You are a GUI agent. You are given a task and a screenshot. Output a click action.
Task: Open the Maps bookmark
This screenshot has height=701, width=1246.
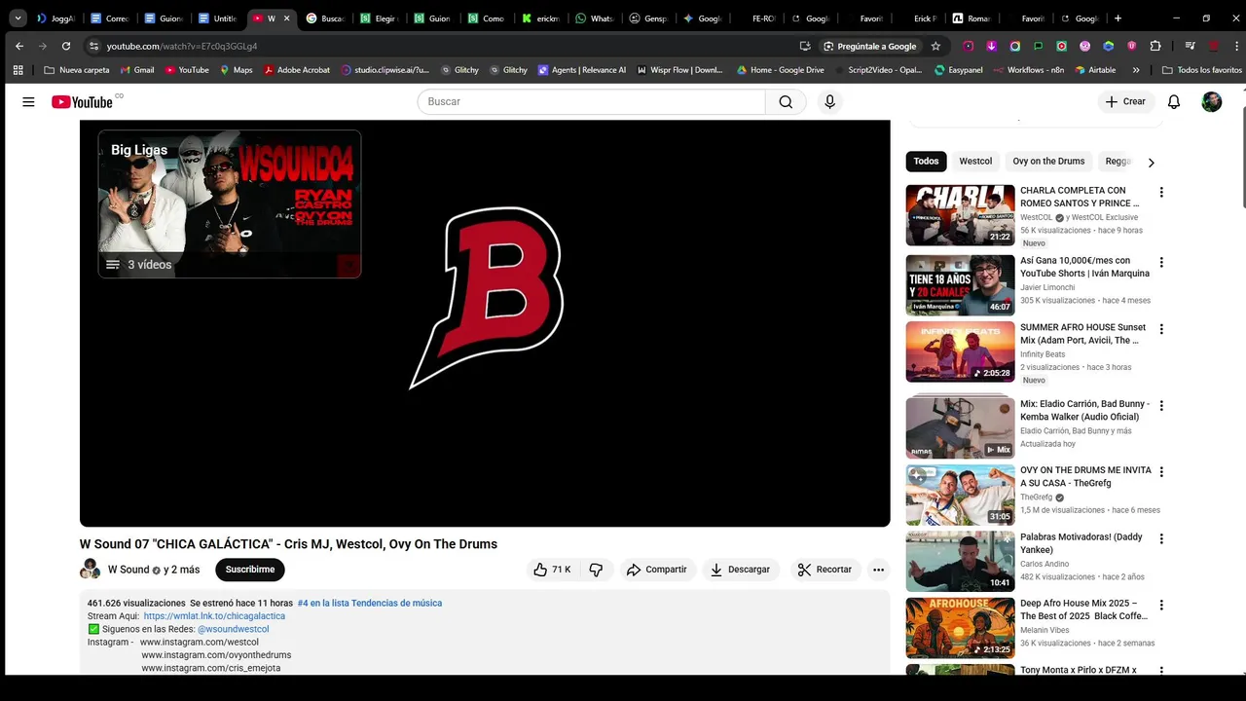(x=236, y=70)
